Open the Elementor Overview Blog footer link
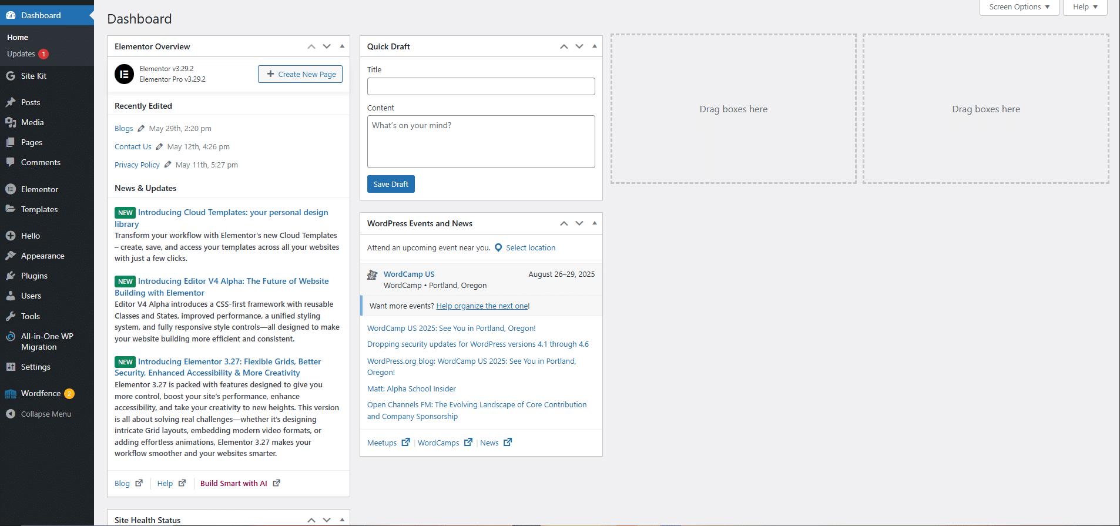The width and height of the screenshot is (1120, 526). 122,483
